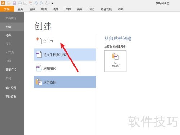Viewport: 180px width, 135px height.
Task: Click the Foxit Reader application logo icon
Action: point(3,3)
